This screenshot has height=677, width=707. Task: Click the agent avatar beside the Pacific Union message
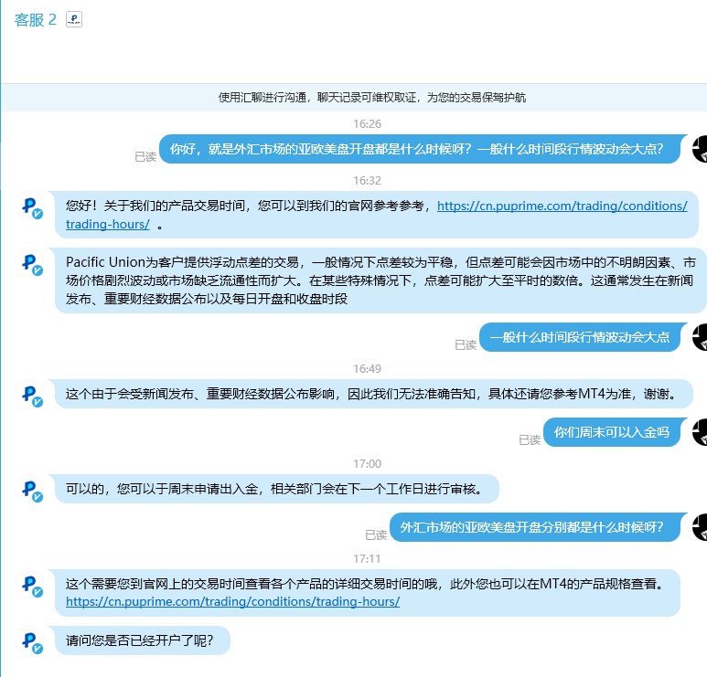click(32, 263)
